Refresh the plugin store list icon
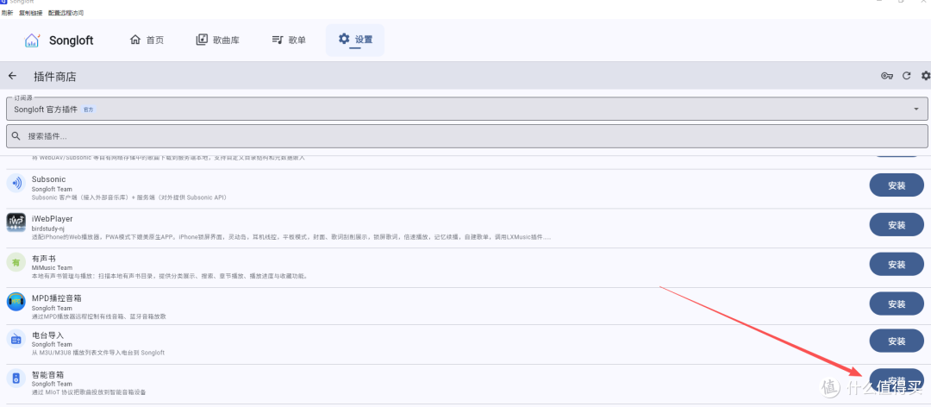Image resolution: width=931 pixels, height=407 pixels. 907,76
